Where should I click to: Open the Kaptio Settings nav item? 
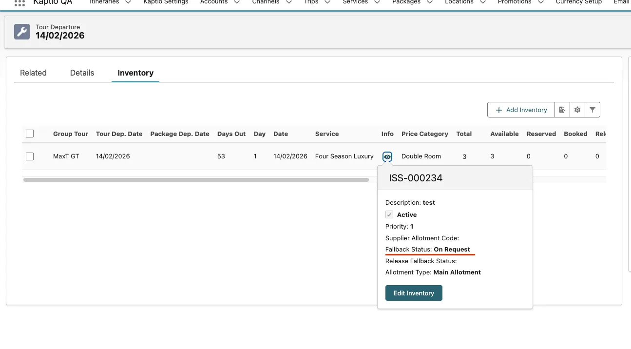[x=166, y=2]
